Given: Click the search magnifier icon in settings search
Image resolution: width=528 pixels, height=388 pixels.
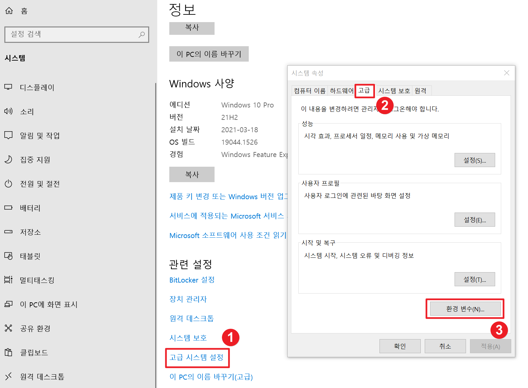Looking at the screenshot, I should click(141, 34).
